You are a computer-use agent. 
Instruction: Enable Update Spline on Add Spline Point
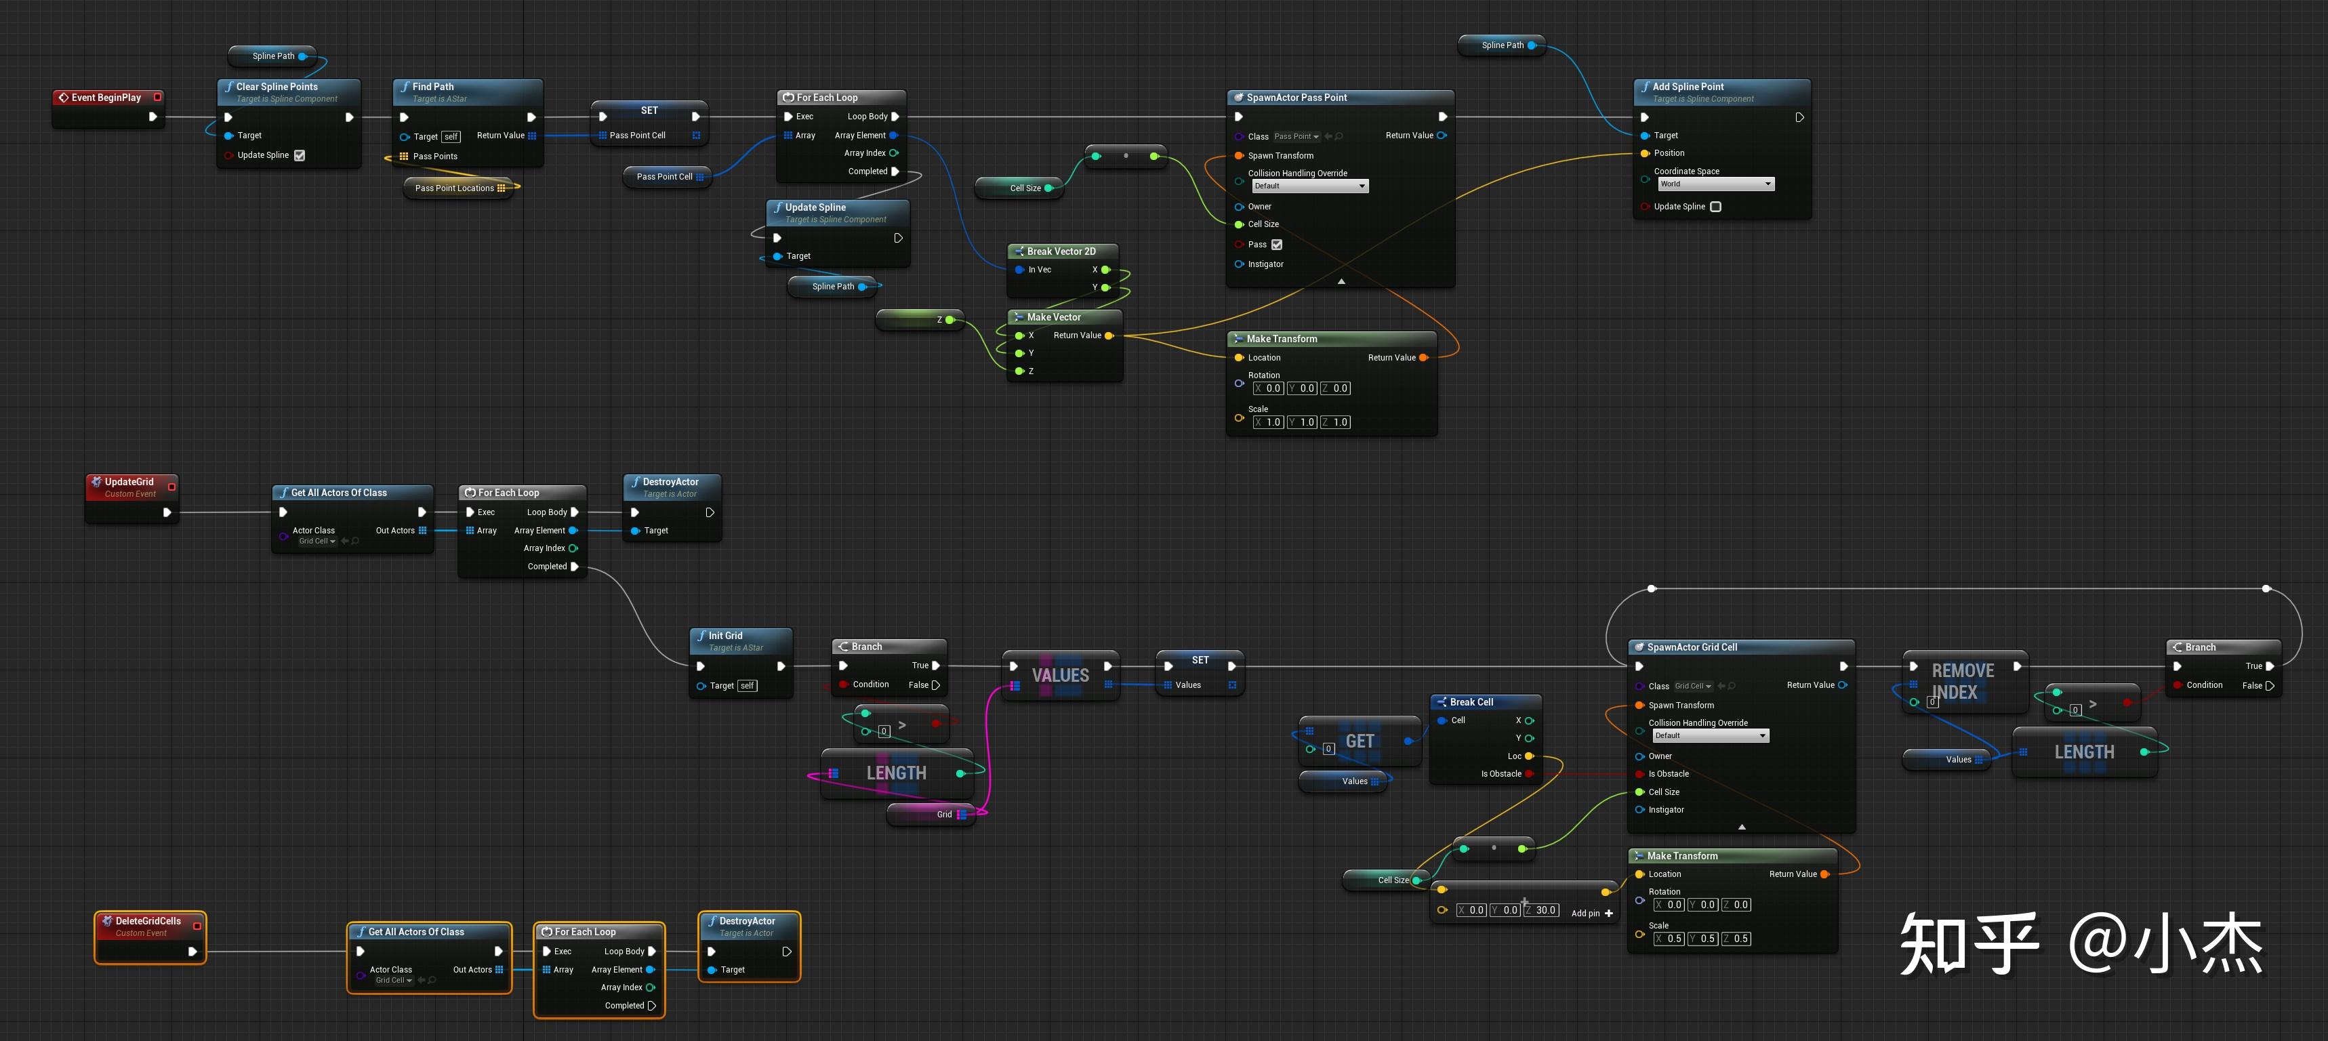coord(1715,207)
